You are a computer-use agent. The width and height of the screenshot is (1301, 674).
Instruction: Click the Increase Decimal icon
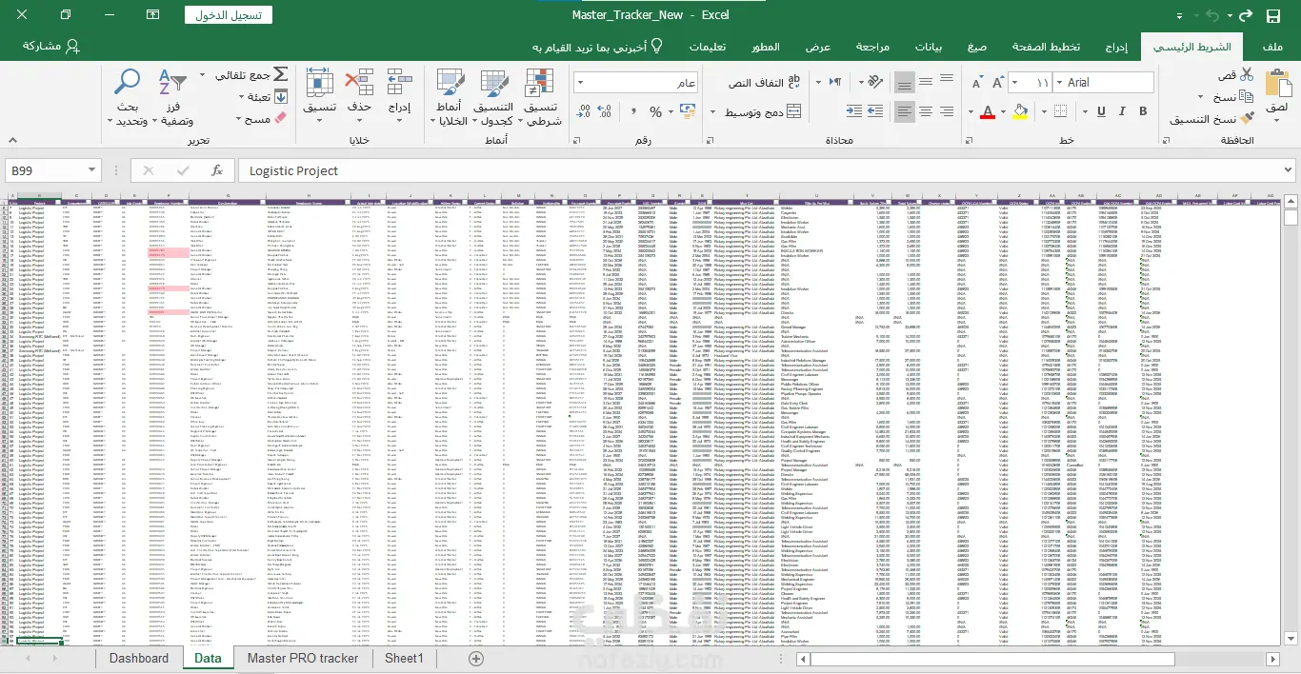click(x=604, y=111)
